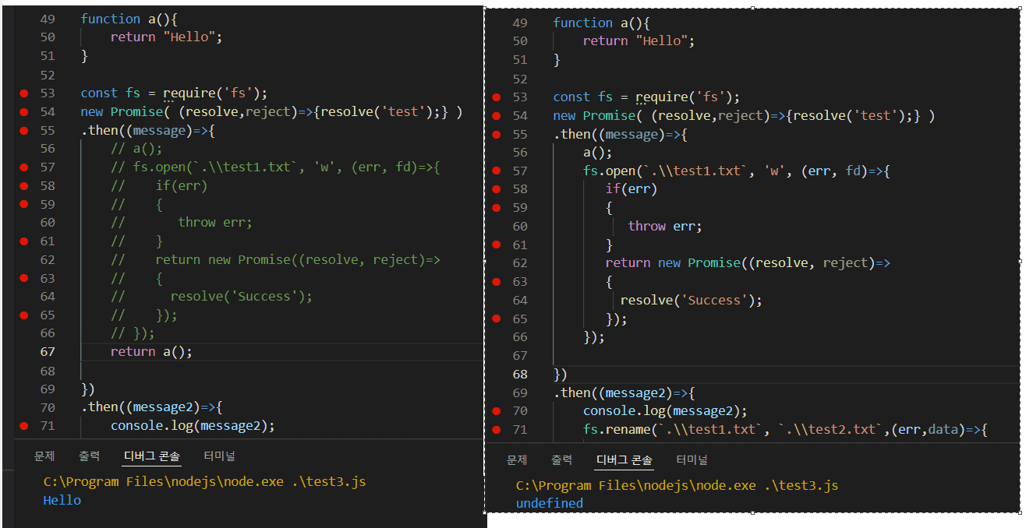Select 디버그 콘솔 tab in left panel
Image resolution: width=1026 pixels, height=528 pixels.
pyautogui.click(x=152, y=456)
